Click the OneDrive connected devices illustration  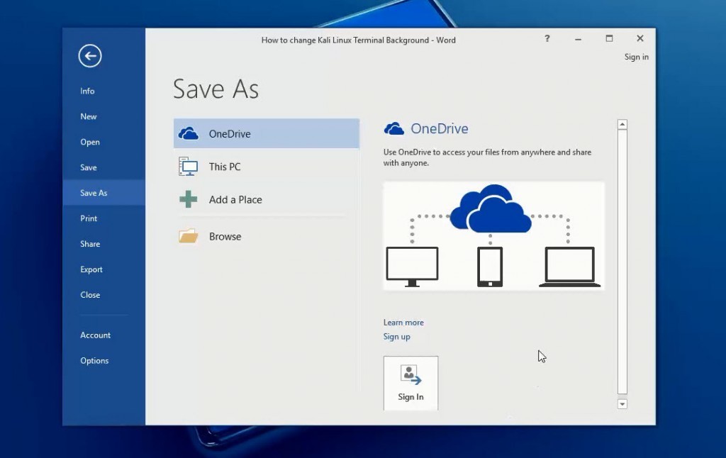coord(493,235)
